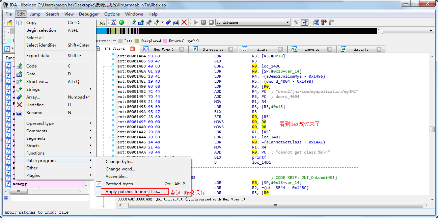
Task: Click the struct variable 'A' toolbar icon
Action: [149, 22]
